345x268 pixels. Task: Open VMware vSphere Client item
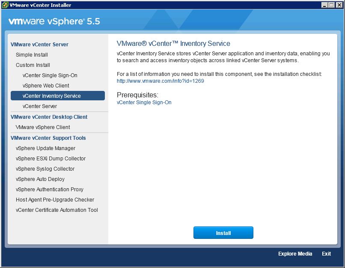[x=43, y=127]
